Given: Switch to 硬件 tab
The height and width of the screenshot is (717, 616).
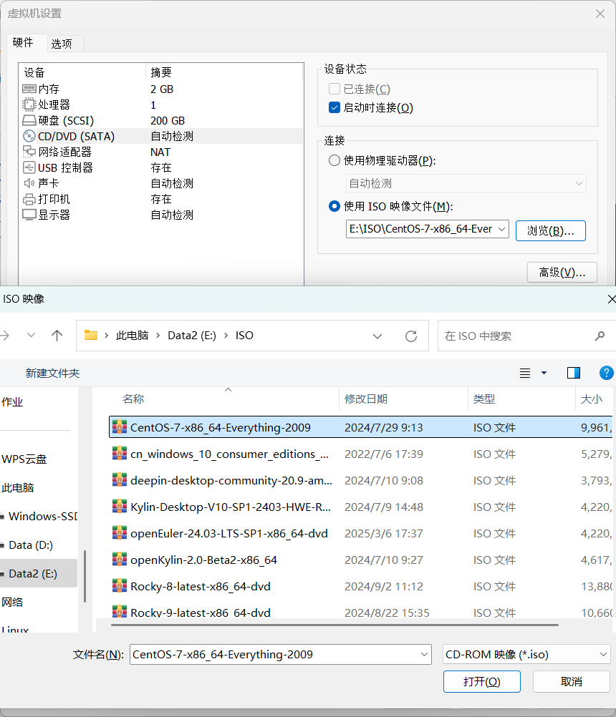Looking at the screenshot, I should point(23,42).
